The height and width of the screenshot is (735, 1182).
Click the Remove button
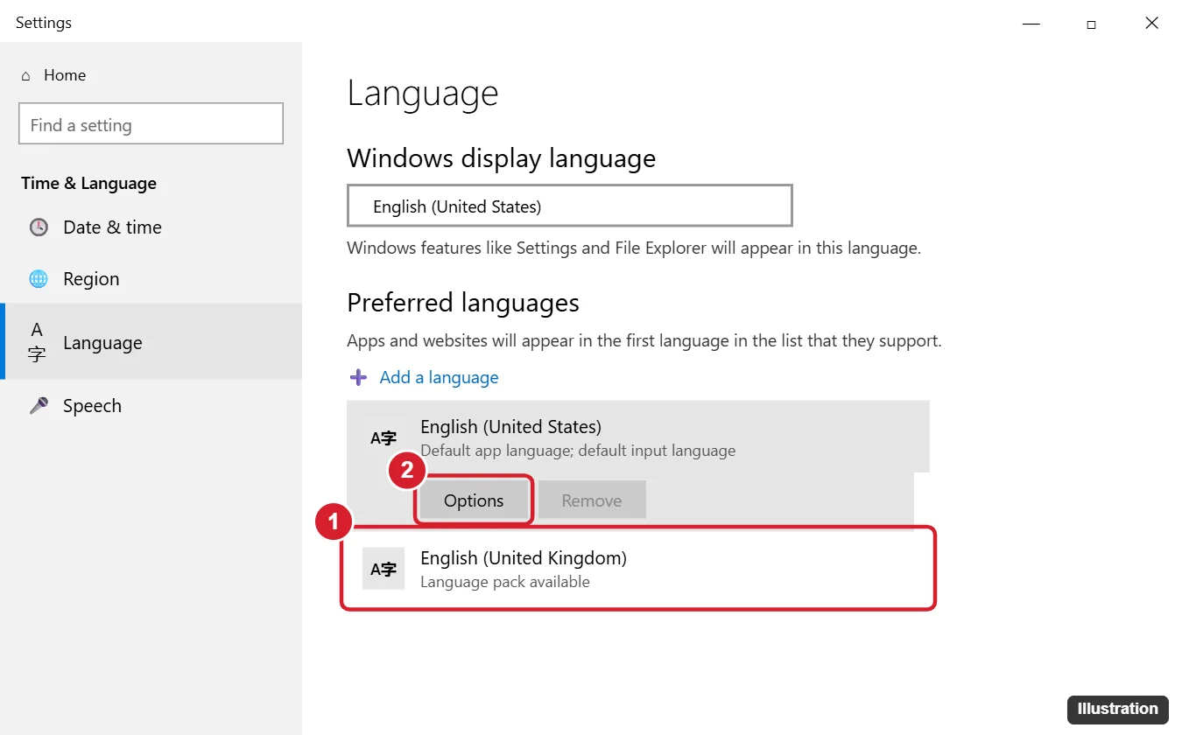click(592, 500)
